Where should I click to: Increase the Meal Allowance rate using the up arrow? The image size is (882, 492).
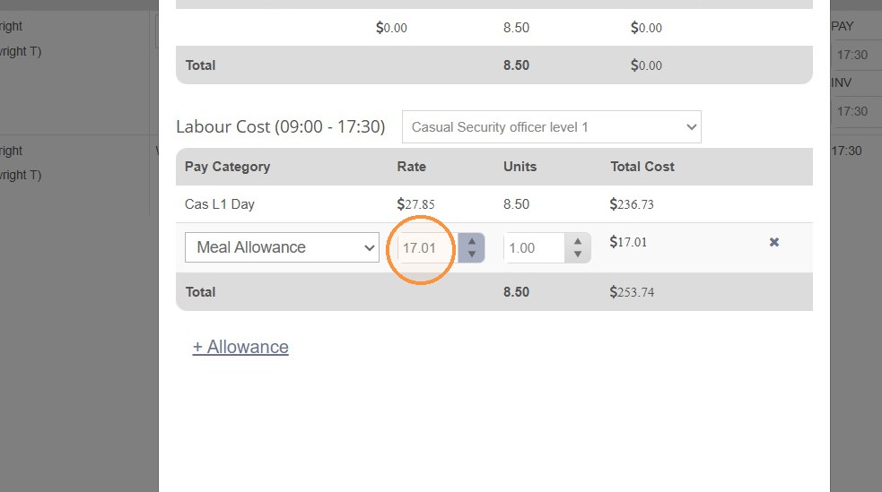coord(471,241)
